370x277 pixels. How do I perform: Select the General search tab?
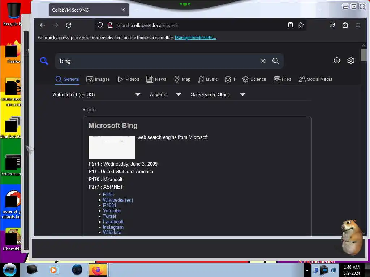[x=67, y=79]
